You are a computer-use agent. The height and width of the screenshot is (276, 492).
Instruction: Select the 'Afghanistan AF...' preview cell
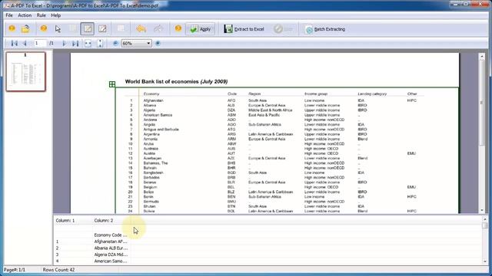111,242
